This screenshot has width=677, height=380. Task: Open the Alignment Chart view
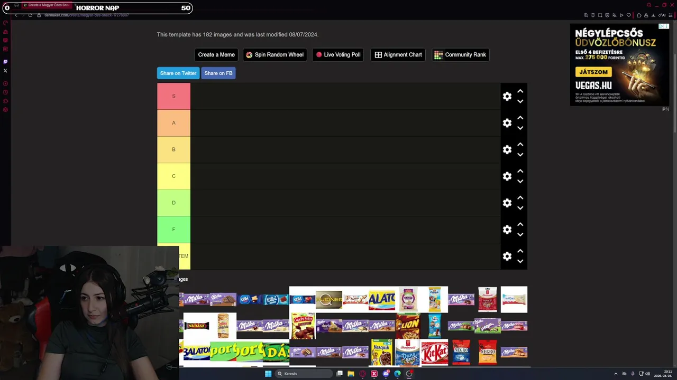398,54
